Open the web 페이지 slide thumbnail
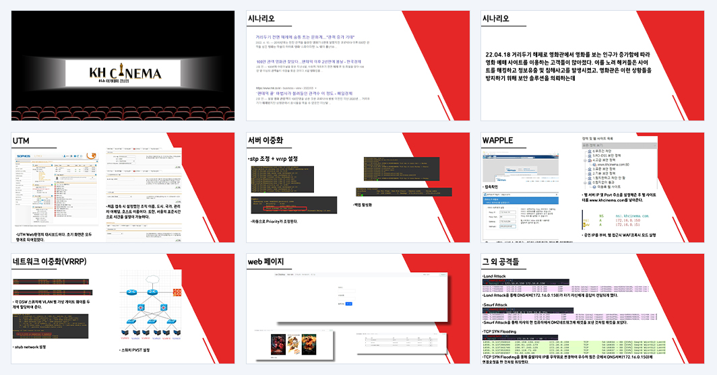The height and width of the screenshot is (375, 717). (x=358, y=309)
